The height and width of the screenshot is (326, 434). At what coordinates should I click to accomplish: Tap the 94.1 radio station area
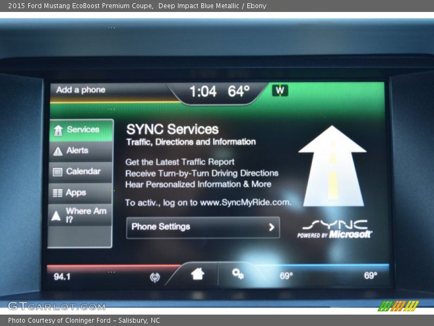click(62, 277)
